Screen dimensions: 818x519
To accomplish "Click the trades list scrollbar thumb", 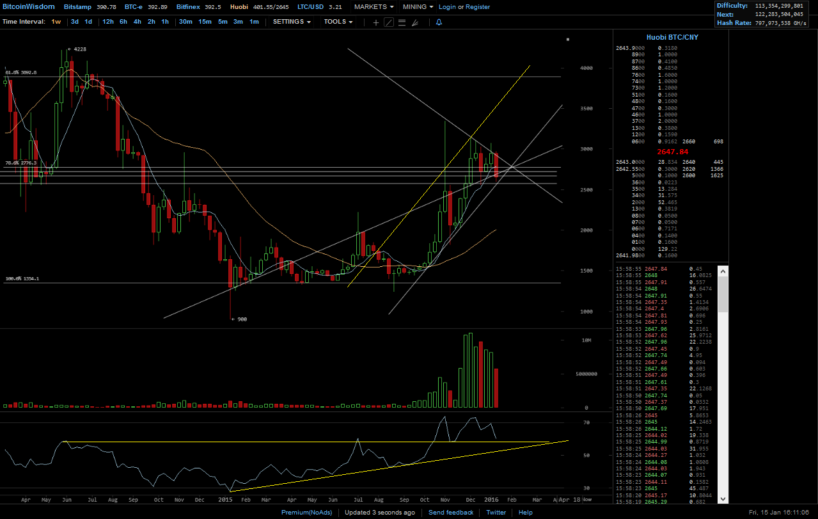I will click(x=723, y=294).
